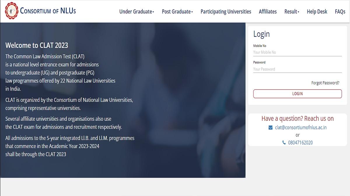Click inside the Mobile No field
350x196 pixels.
point(297,52)
